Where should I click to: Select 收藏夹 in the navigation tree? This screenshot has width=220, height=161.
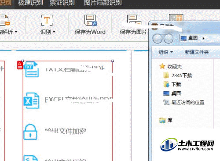pyautogui.click(x=175, y=67)
